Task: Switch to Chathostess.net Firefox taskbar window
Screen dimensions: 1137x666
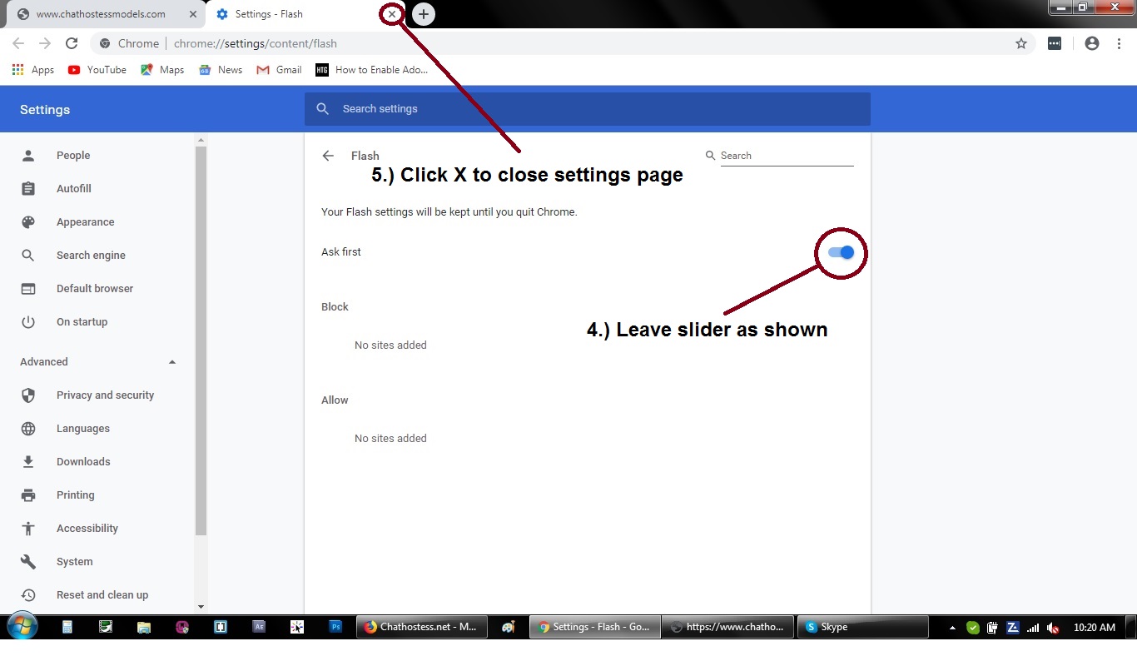Action: 422,628
